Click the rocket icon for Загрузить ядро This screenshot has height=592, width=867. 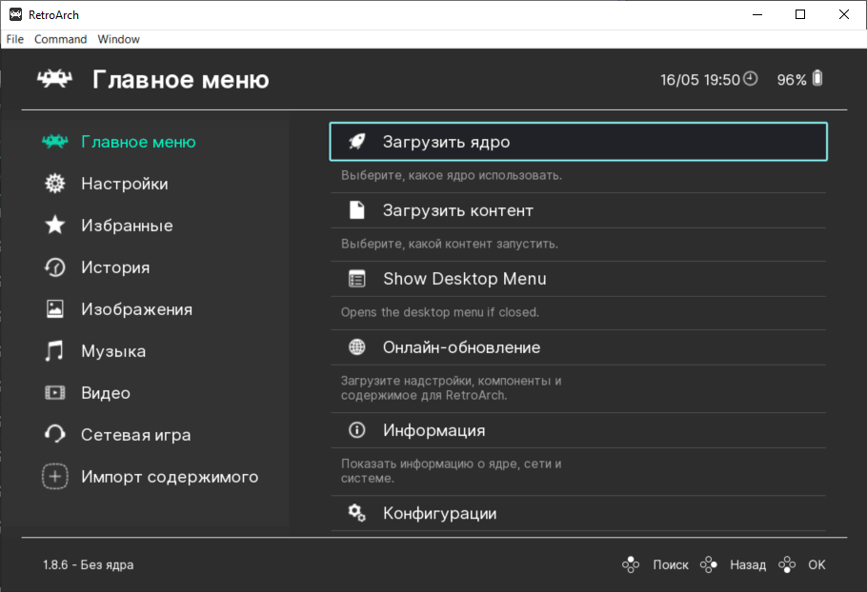point(357,142)
